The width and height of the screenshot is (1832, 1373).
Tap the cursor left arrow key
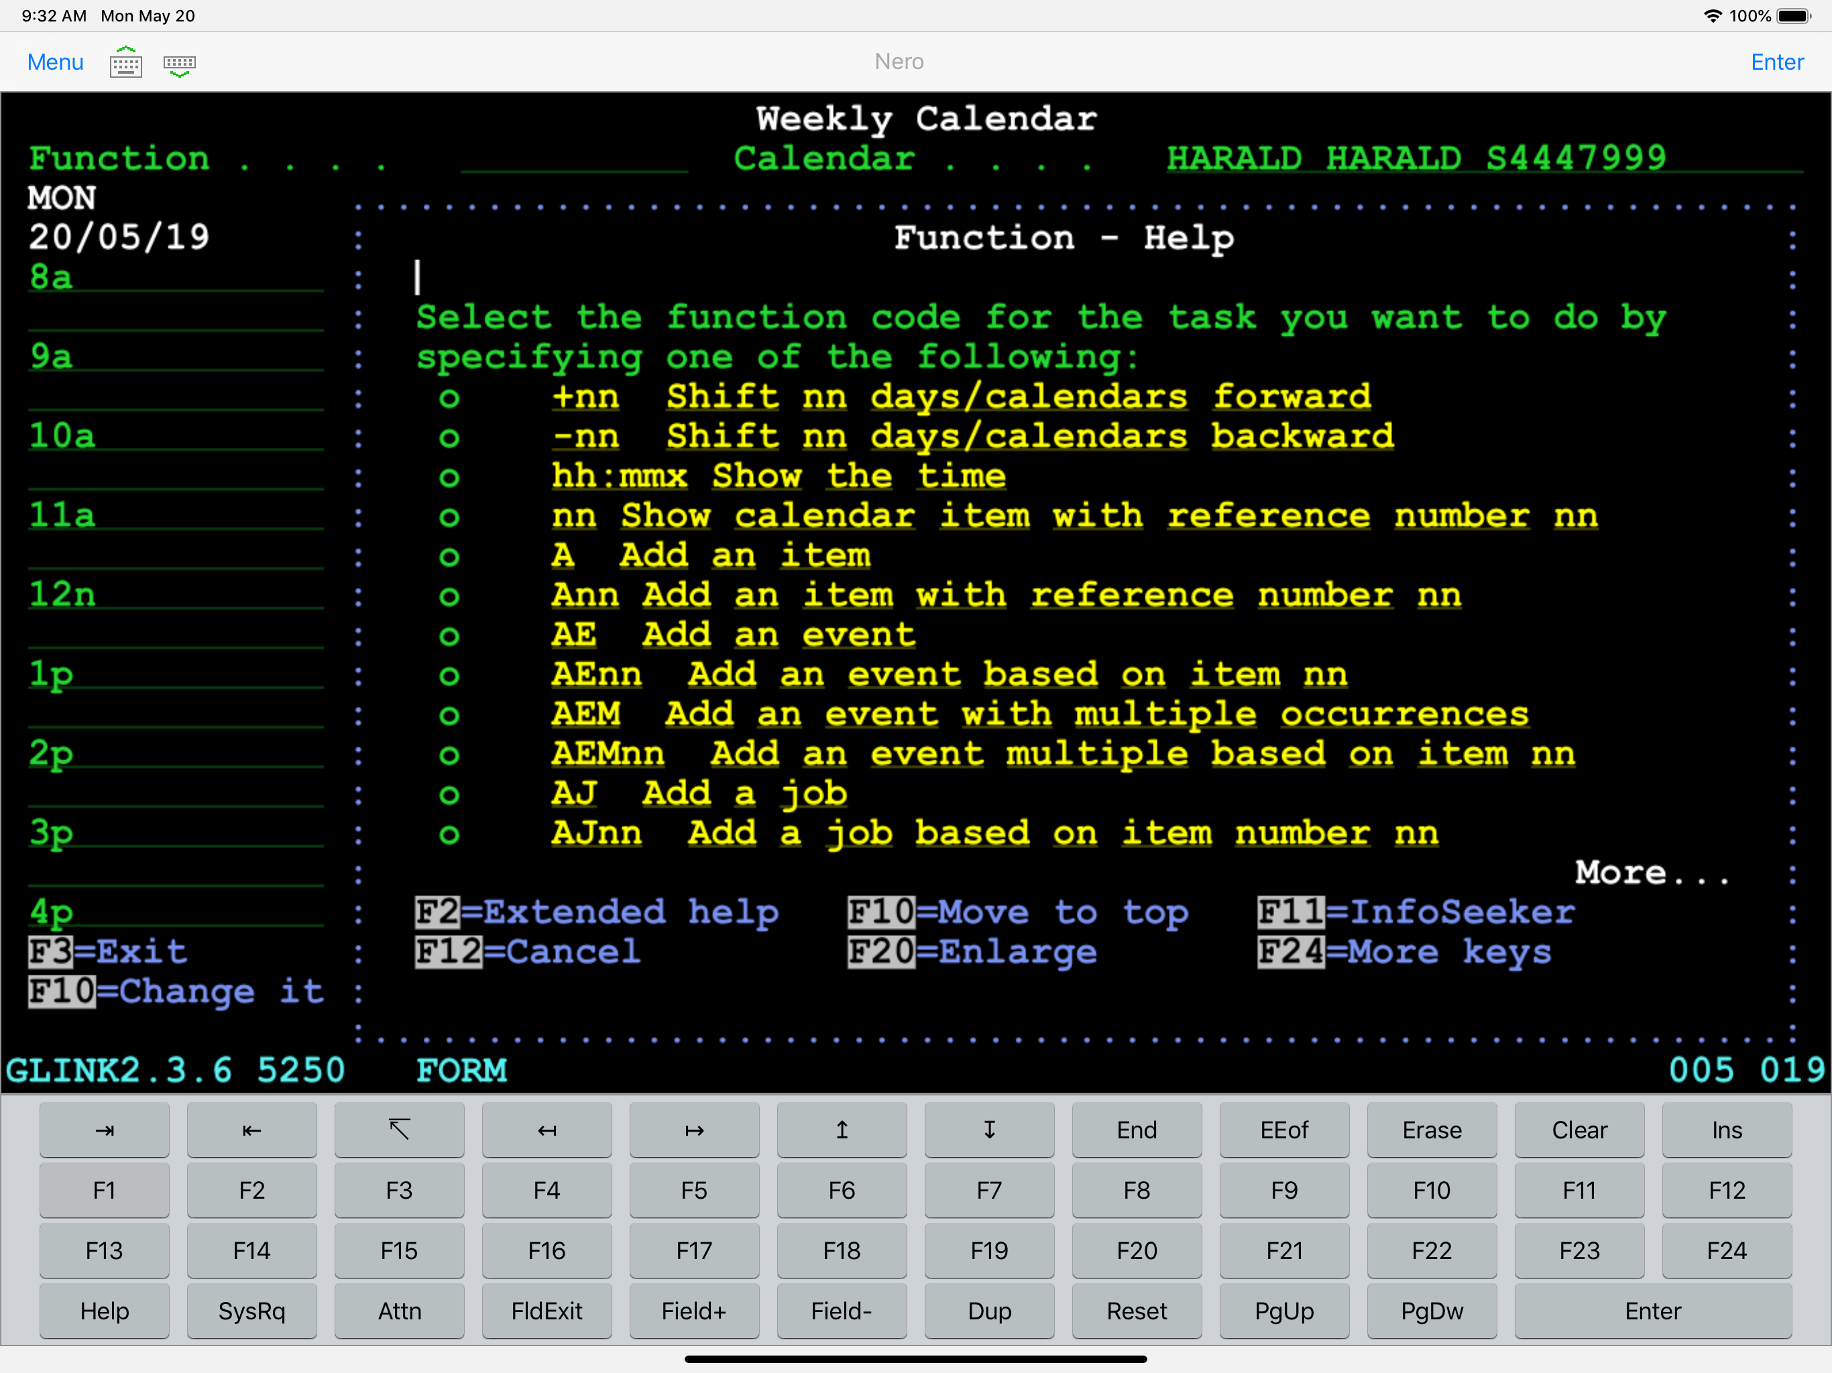pos(547,1130)
